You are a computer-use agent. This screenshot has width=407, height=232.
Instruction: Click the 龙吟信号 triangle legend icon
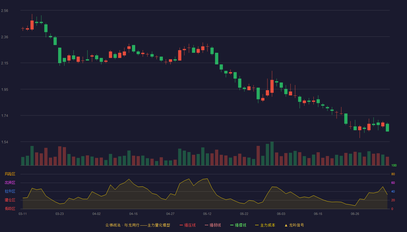286,225
